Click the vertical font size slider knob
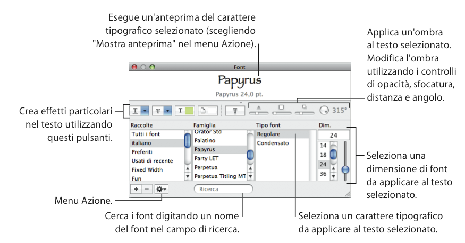 click(345, 170)
